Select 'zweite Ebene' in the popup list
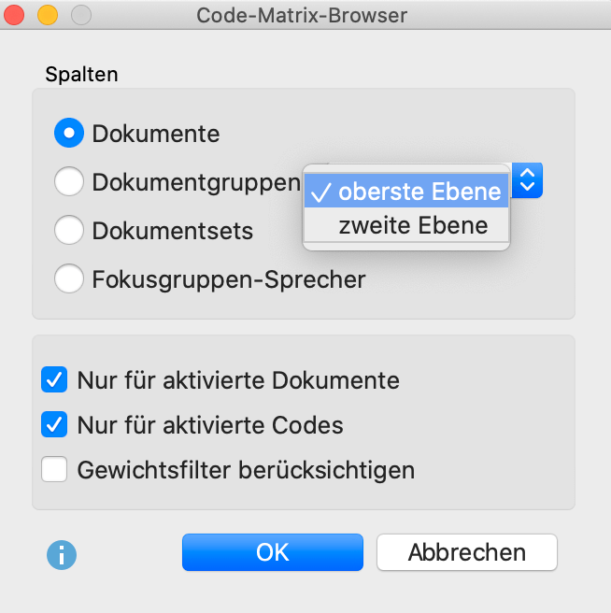The width and height of the screenshot is (611, 613). pyautogui.click(x=412, y=225)
